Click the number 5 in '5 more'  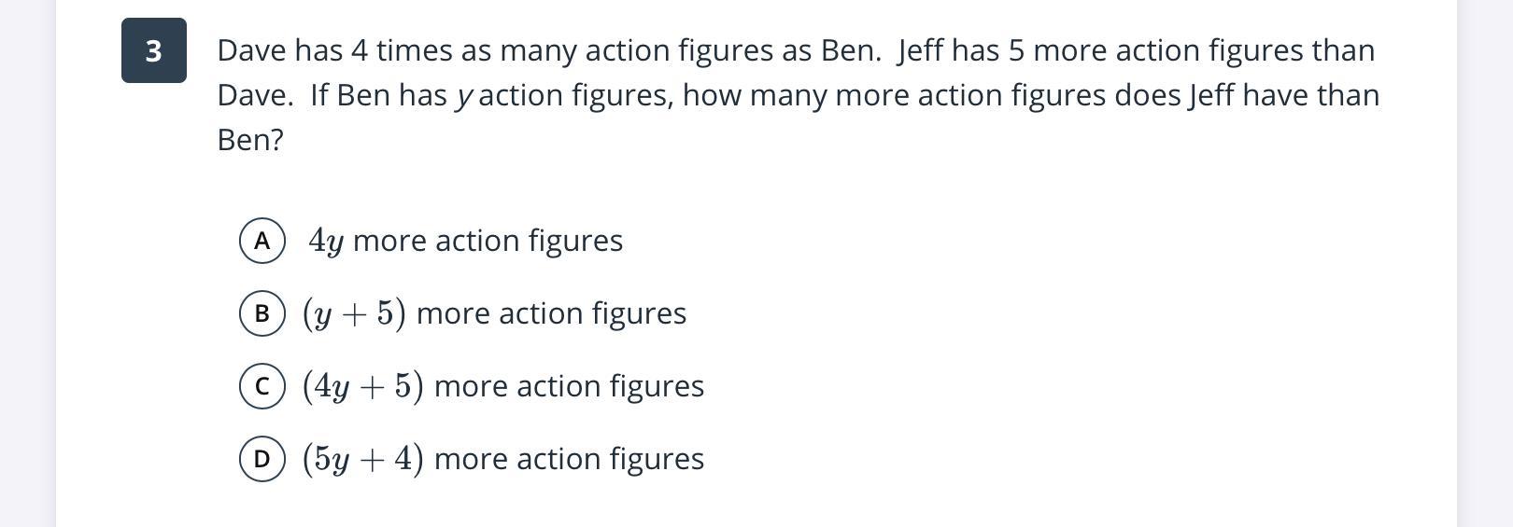1016,50
